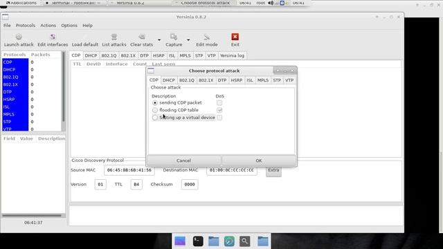
Task: Click the DevID column header
Action: pos(93,64)
